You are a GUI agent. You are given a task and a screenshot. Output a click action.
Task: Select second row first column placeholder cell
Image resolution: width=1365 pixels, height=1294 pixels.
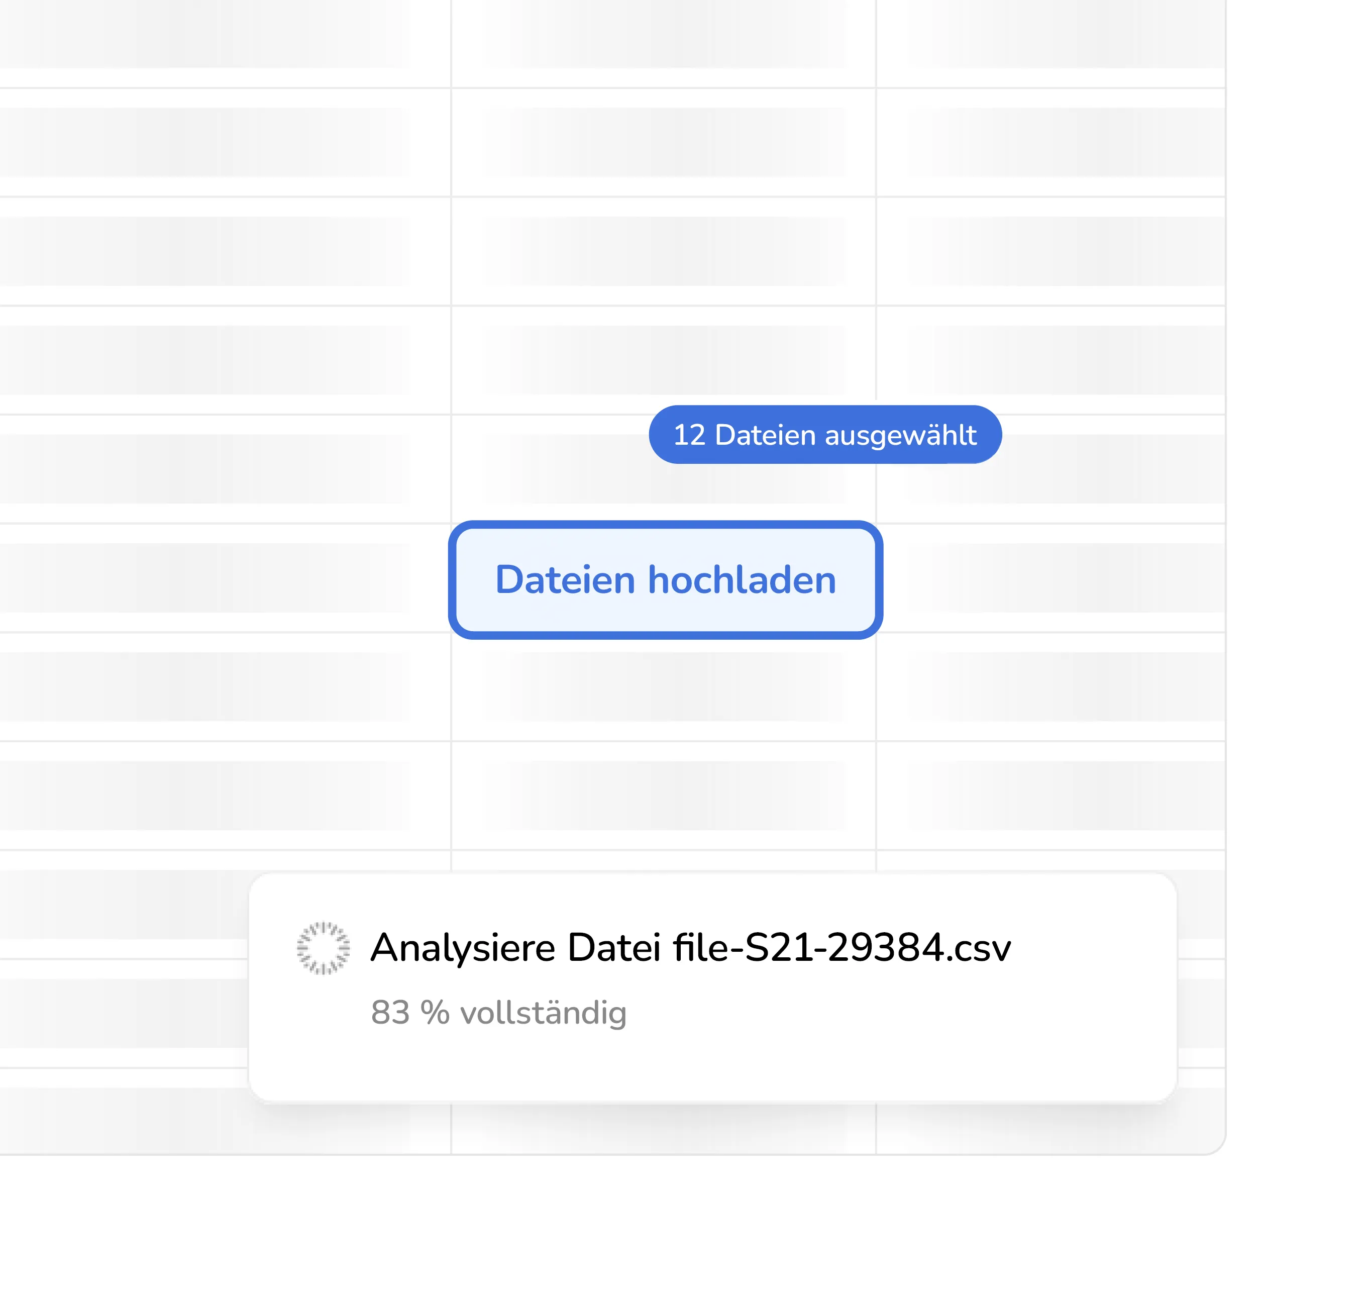[207, 141]
